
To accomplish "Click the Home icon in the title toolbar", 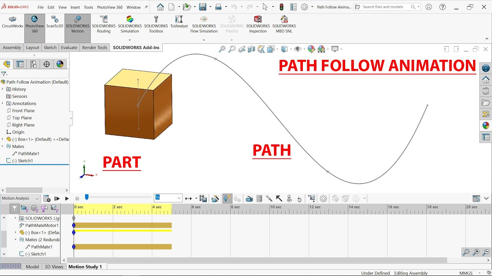I will point(160,7).
